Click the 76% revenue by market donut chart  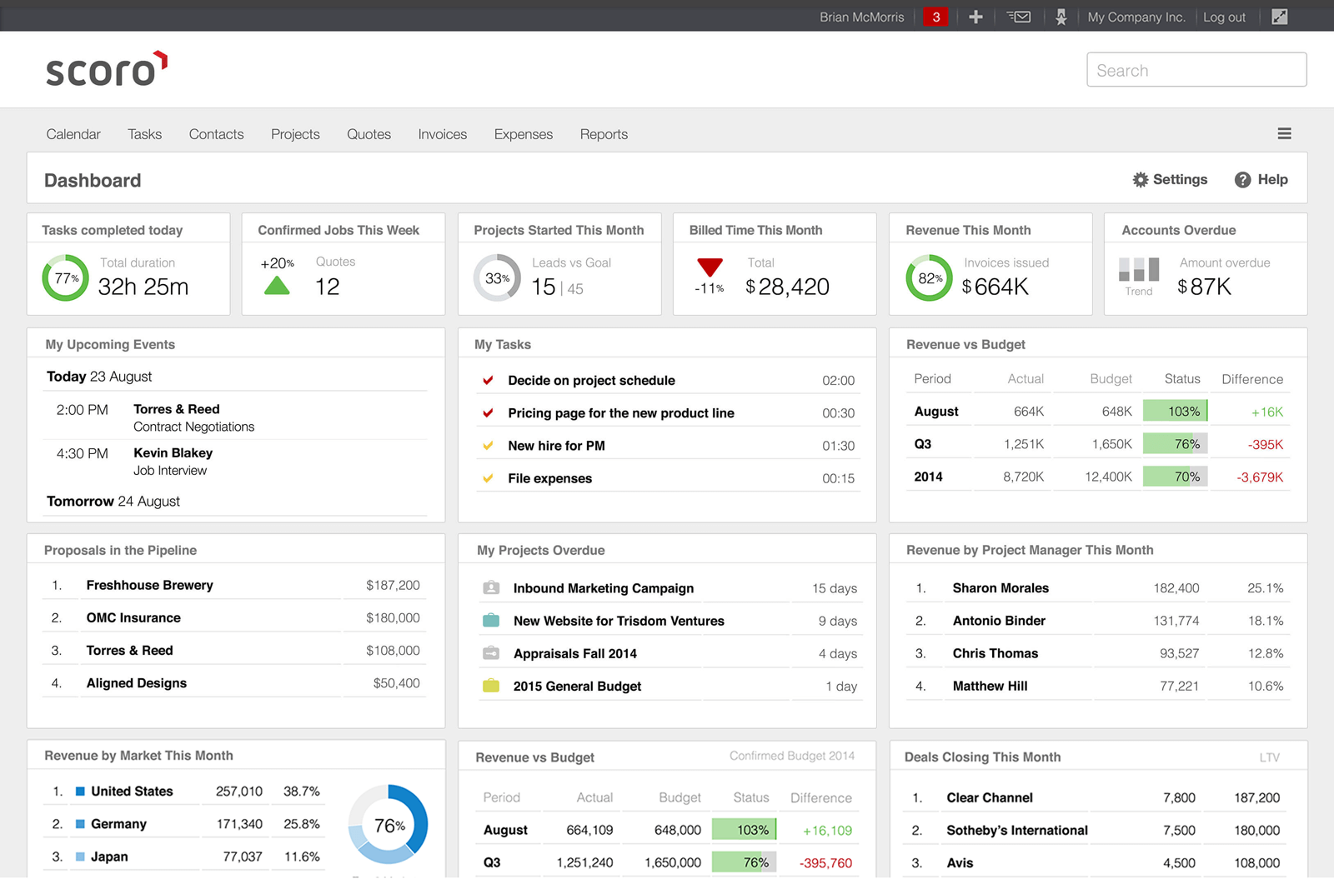[389, 825]
